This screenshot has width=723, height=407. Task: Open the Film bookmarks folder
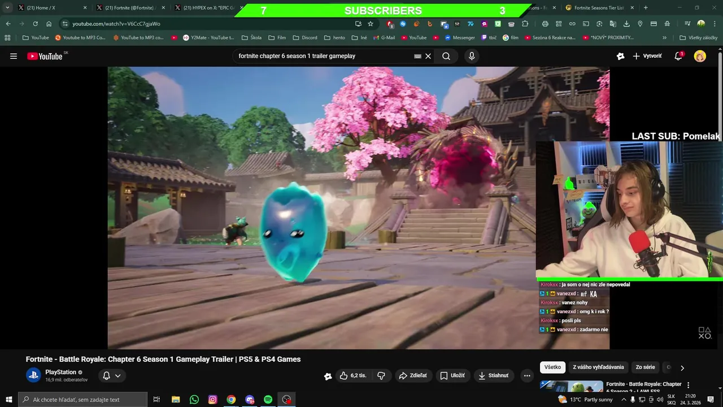277,38
